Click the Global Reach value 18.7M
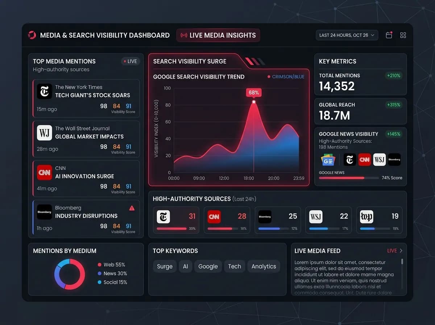Image resolution: width=435 pixels, height=325 pixels. (x=335, y=115)
